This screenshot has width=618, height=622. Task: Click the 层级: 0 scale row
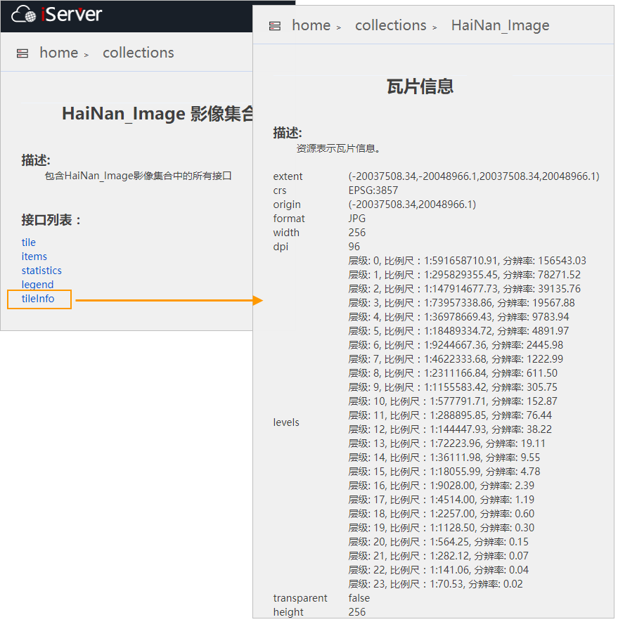click(467, 261)
